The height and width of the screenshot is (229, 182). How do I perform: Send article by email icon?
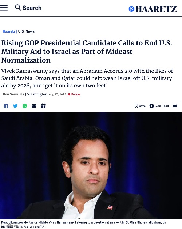tap(34, 106)
